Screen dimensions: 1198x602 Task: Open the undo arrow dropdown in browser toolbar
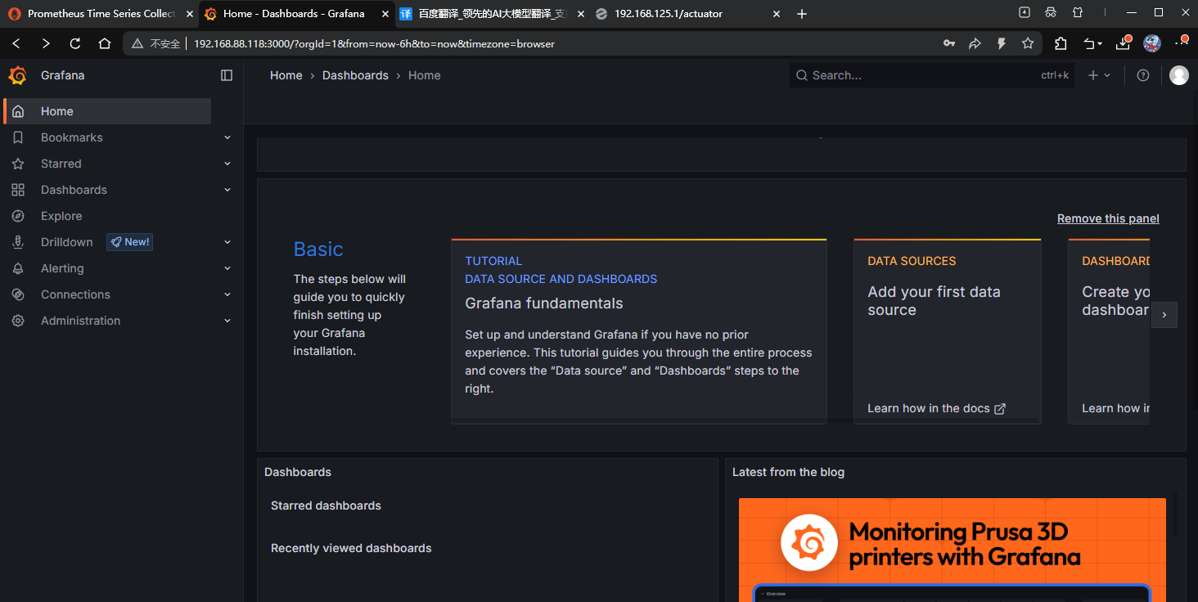1093,43
